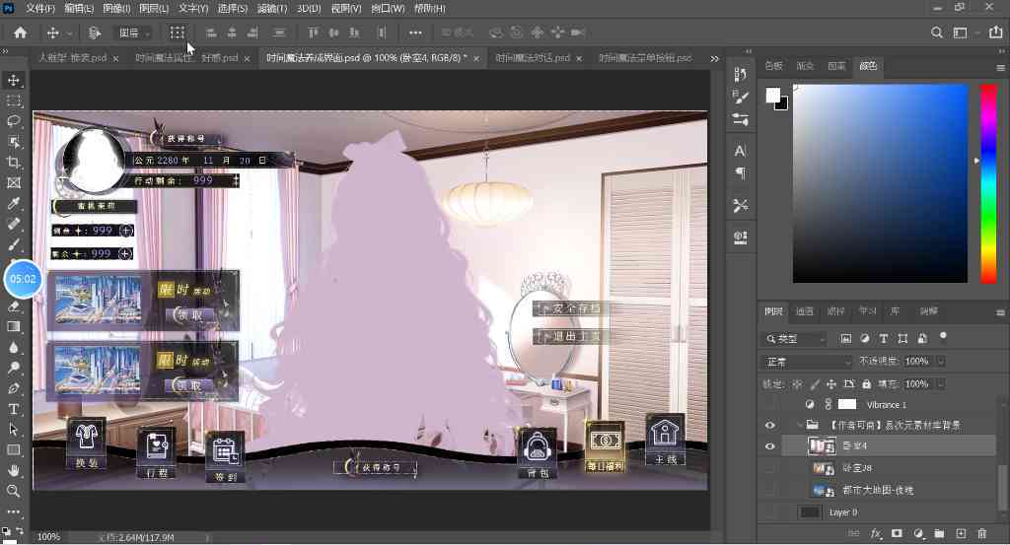Hide the 【作者可商】 group via its eye icon
This screenshot has width=1010, height=545.
point(769,426)
